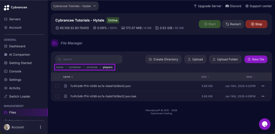Image resolution: width=275 pixels, height=134 pixels.
Task: Click the user avatar photo
Action: point(7,127)
